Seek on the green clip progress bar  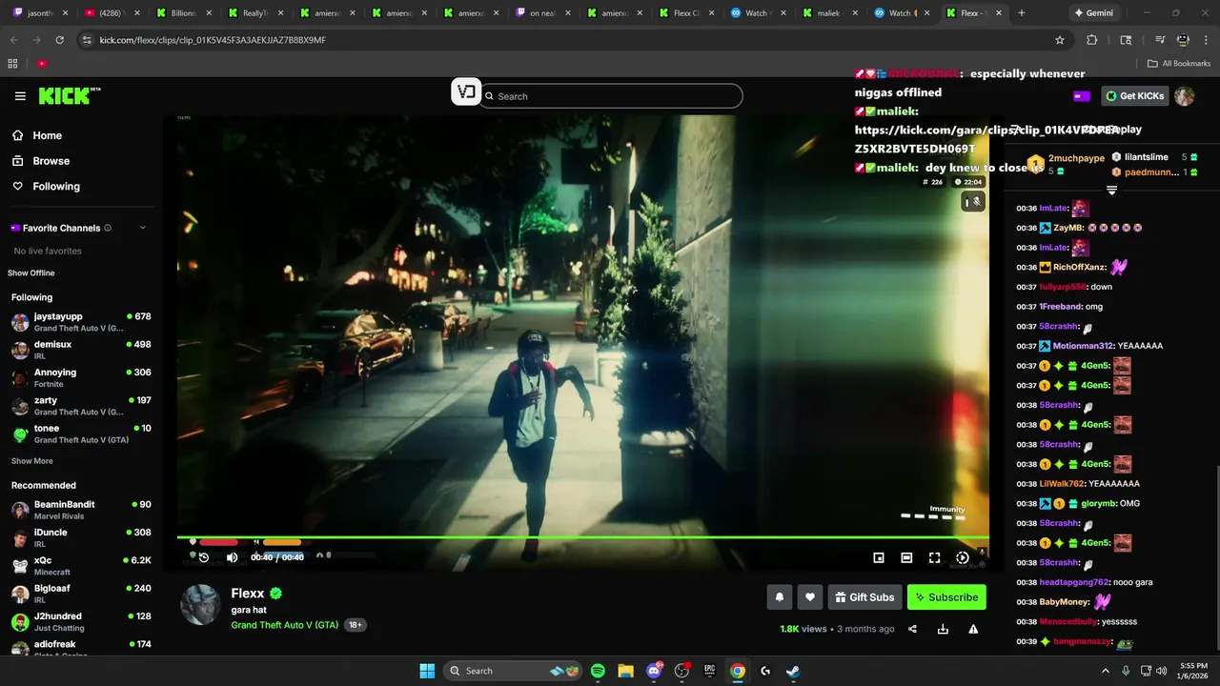582,537
